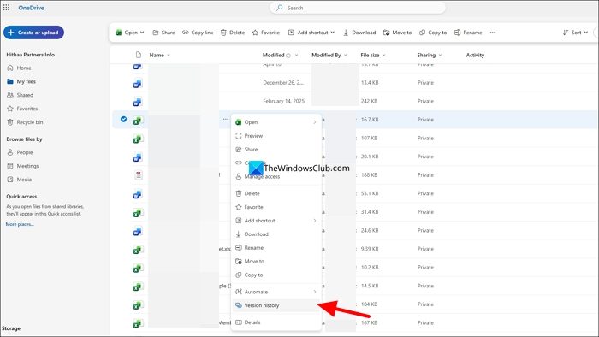
Task: Click the Word icon in the 13.4 KB row
Action: pyautogui.click(x=138, y=83)
